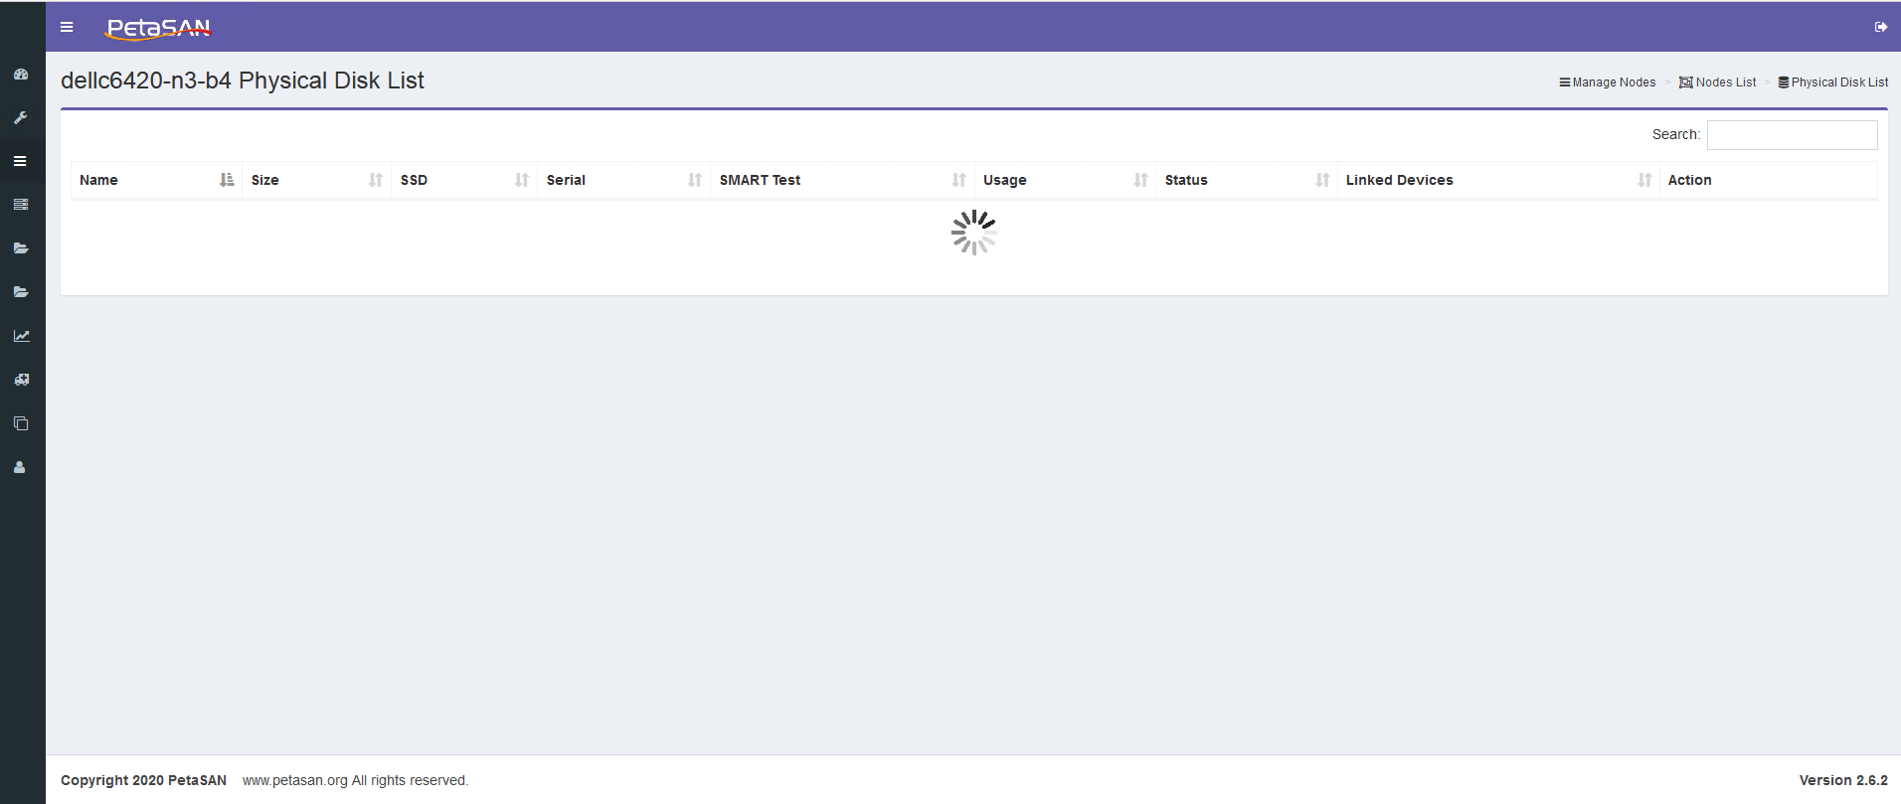Select the server stack icon in sidebar
This screenshot has width=1901, height=804.
[21, 205]
